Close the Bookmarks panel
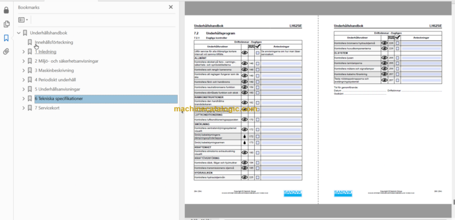 (x=171, y=7)
